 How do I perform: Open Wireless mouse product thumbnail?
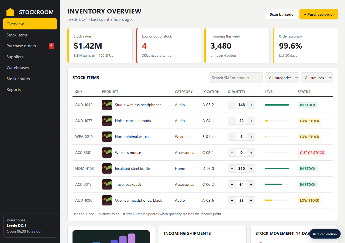(x=107, y=153)
